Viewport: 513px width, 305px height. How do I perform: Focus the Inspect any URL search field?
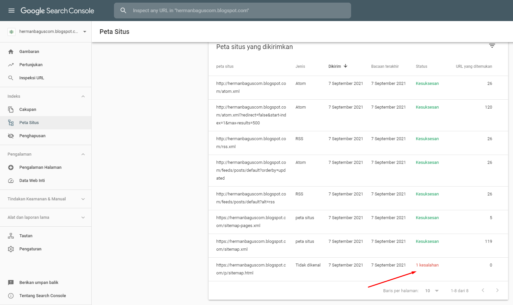[x=233, y=11]
